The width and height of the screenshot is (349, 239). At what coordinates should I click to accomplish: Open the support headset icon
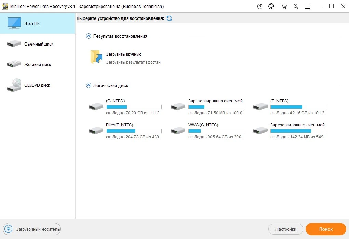click(271, 7)
